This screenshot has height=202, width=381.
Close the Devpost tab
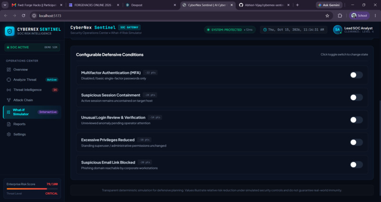click(x=175, y=5)
